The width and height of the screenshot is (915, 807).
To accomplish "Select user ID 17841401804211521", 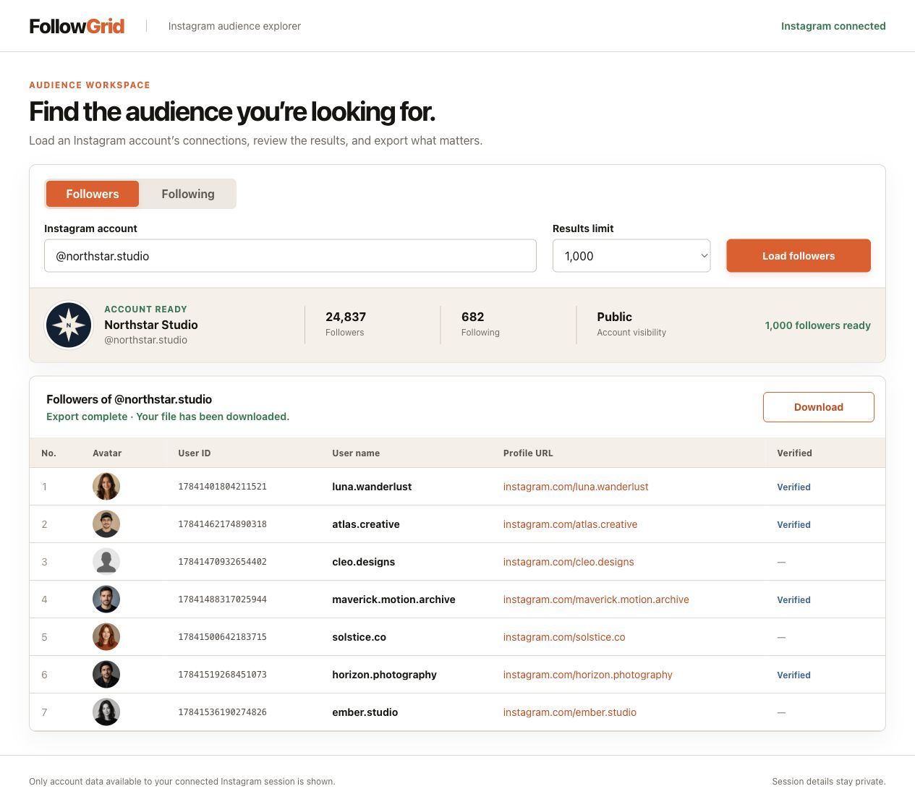I will pyautogui.click(x=222, y=487).
